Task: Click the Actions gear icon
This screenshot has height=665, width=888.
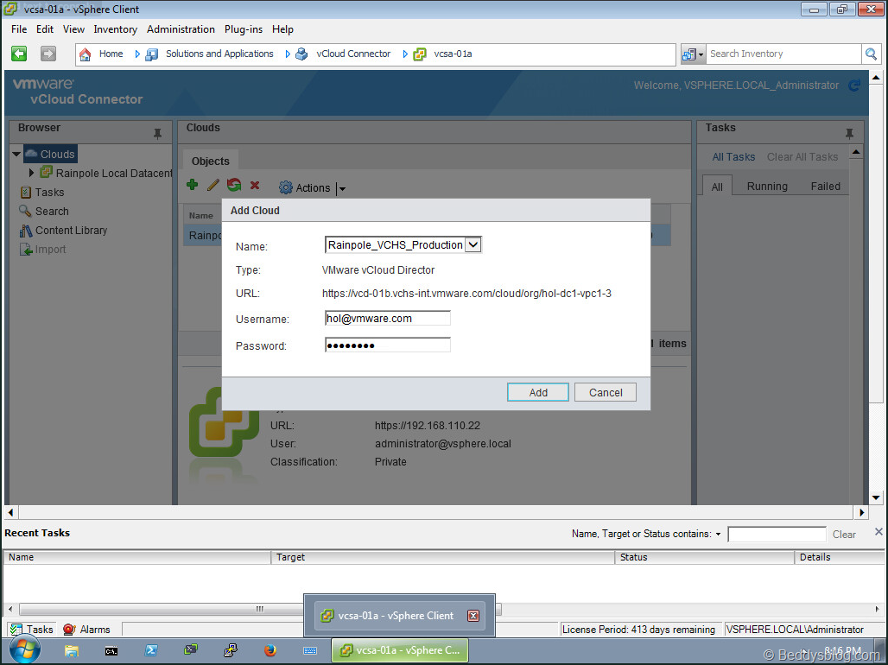Action: [286, 187]
